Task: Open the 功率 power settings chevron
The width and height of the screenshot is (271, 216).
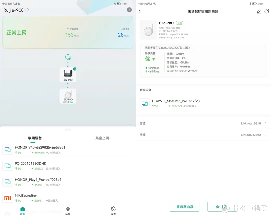Action: coord(265,134)
